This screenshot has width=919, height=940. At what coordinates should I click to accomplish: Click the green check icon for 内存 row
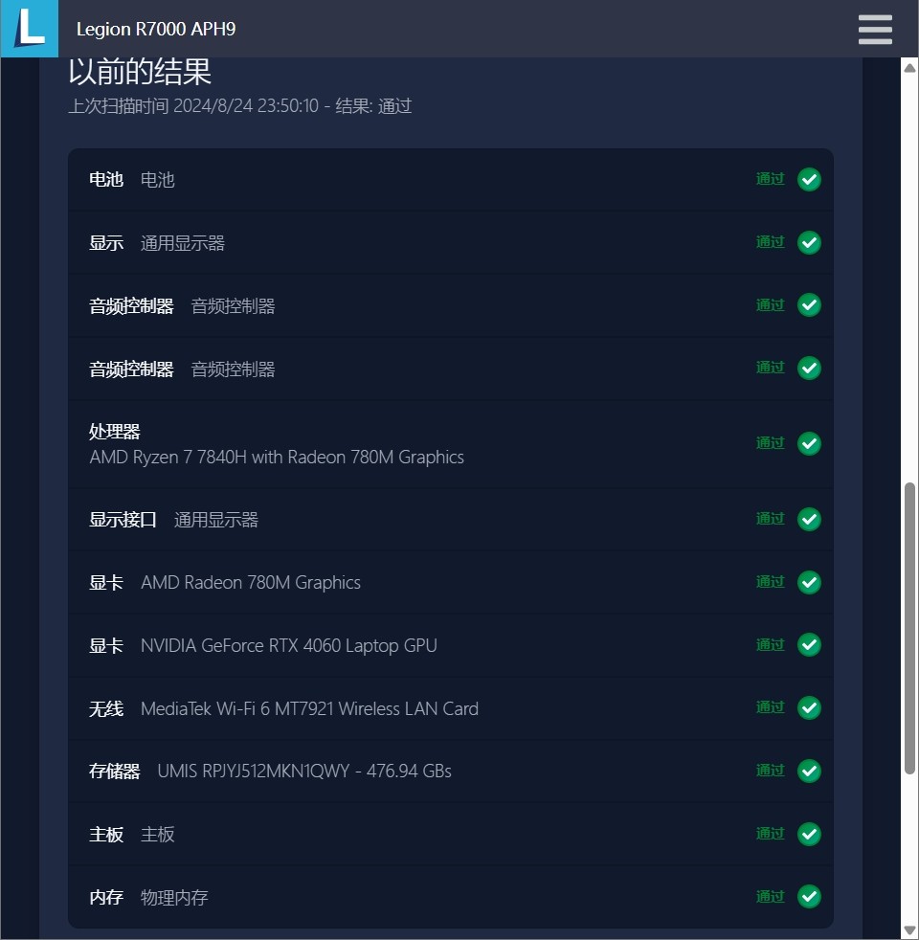[809, 897]
